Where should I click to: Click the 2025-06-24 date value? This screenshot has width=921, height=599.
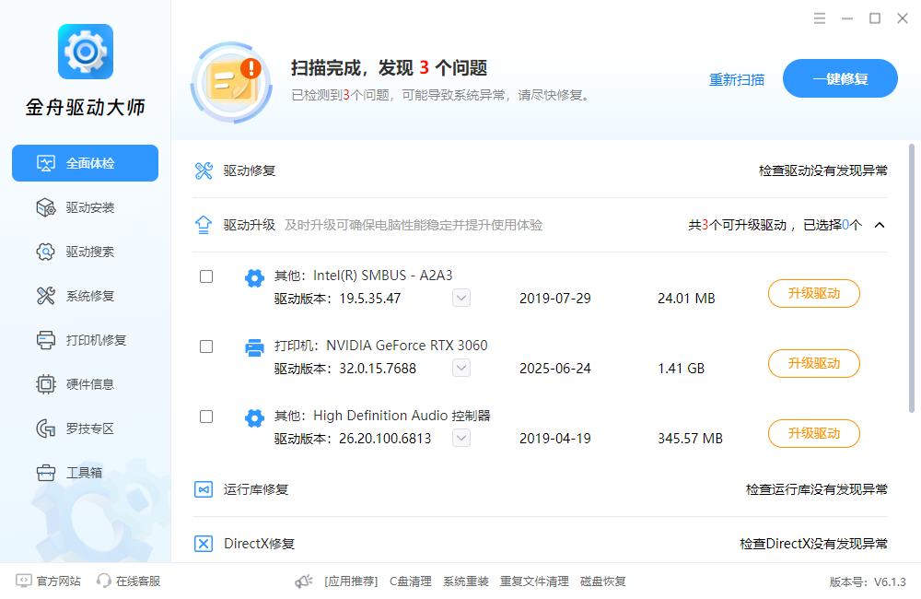tap(555, 369)
